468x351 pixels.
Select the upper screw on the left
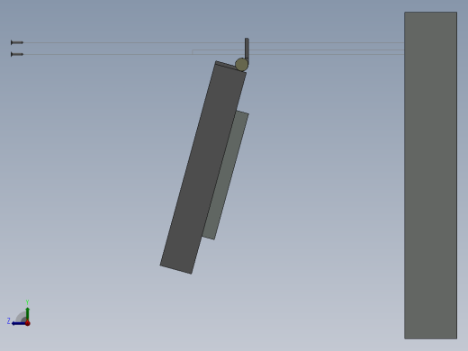(x=17, y=42)
